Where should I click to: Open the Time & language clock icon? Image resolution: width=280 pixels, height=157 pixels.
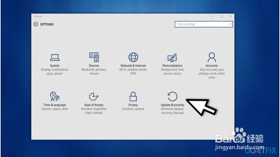(55, 96)
